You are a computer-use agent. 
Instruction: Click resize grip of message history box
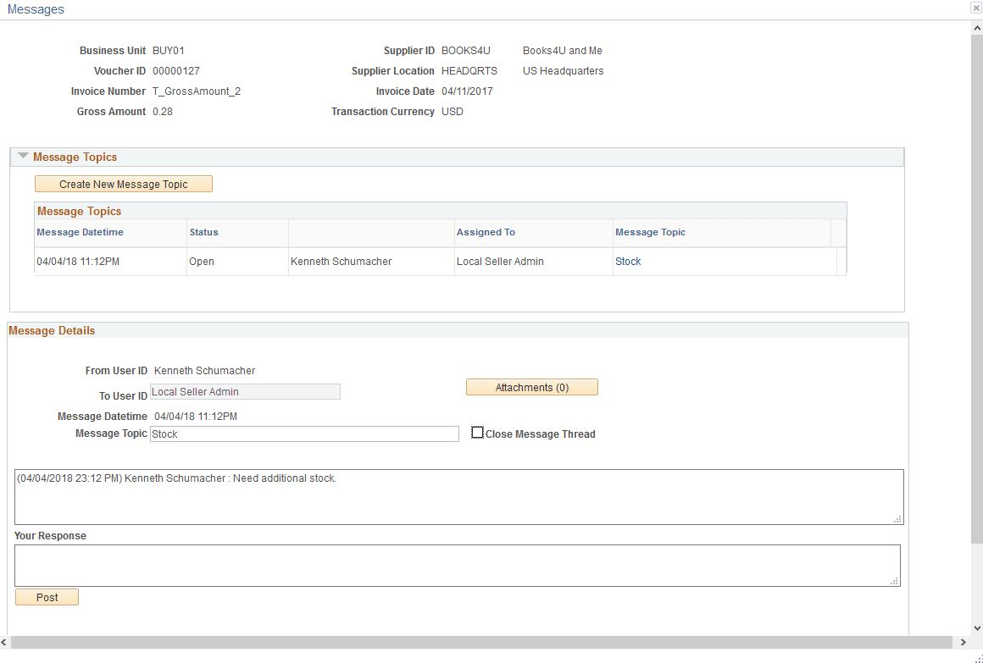pos(897,519)
